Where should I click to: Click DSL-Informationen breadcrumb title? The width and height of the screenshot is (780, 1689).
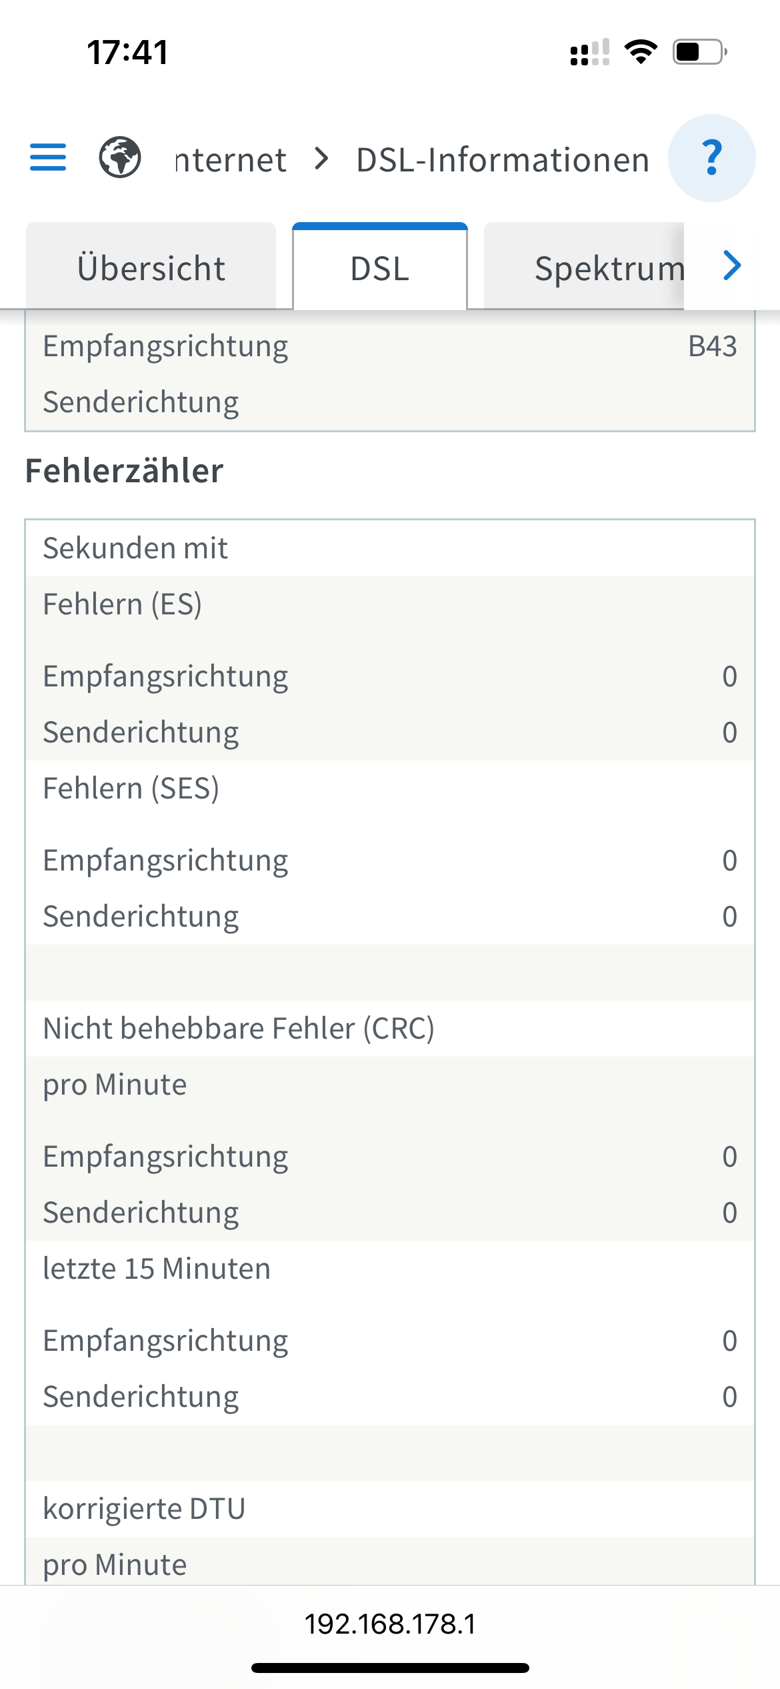(503, 160)
